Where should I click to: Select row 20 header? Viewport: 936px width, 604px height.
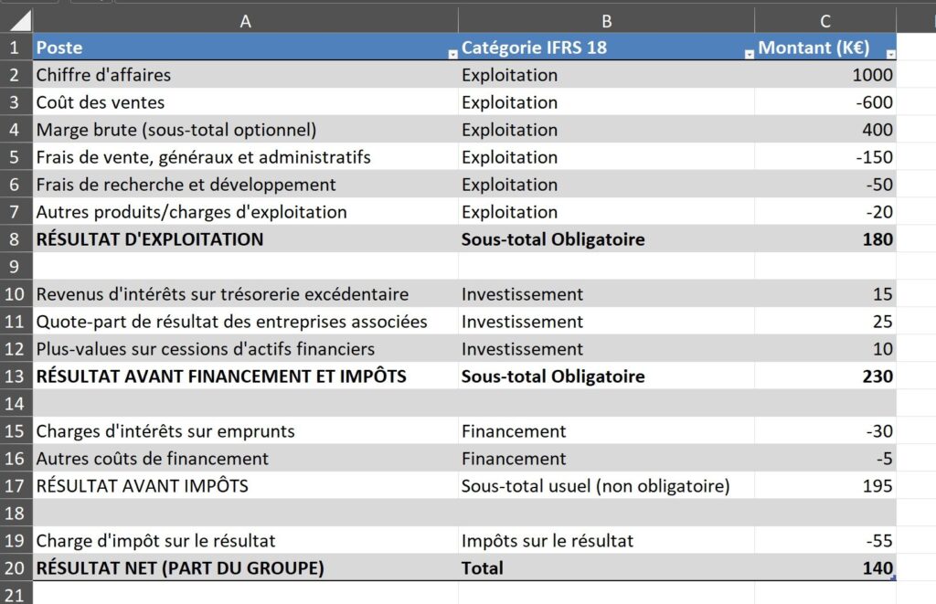16,567
